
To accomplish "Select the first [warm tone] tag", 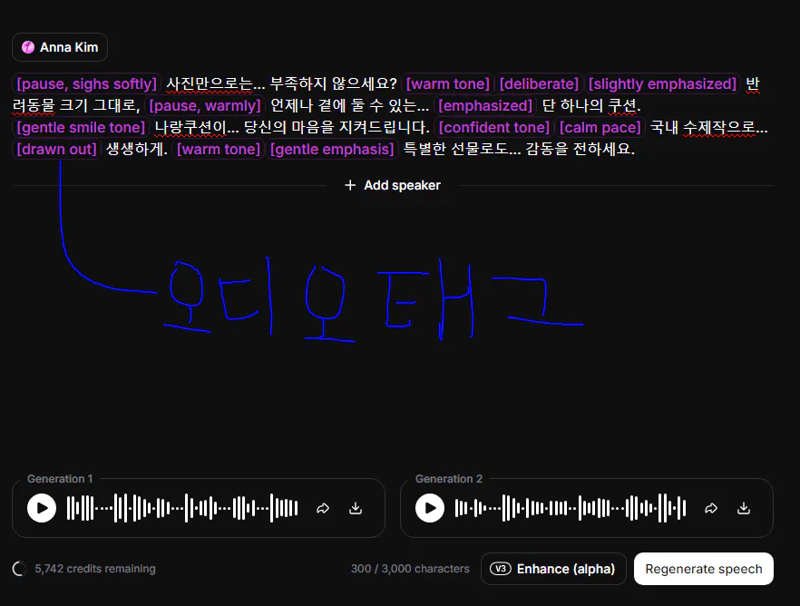I will click(x=447, y=83).
